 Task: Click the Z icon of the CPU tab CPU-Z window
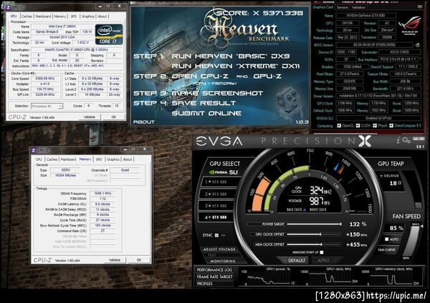8,7
